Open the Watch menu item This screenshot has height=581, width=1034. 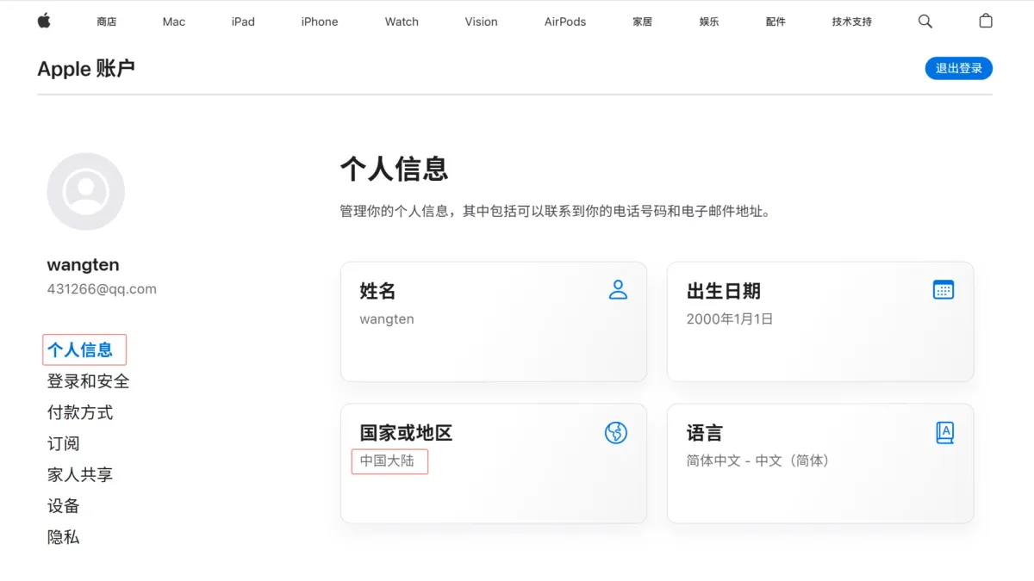click(402, 22)
